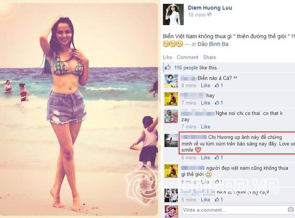Like the highlighted 'Chị Hương up ảnh' comment
Screen dimensions: 295x218
click(x=205, y=158)
